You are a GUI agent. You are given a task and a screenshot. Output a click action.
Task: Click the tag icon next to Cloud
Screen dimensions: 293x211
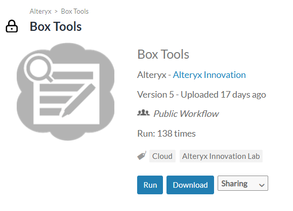click(142, 156)
